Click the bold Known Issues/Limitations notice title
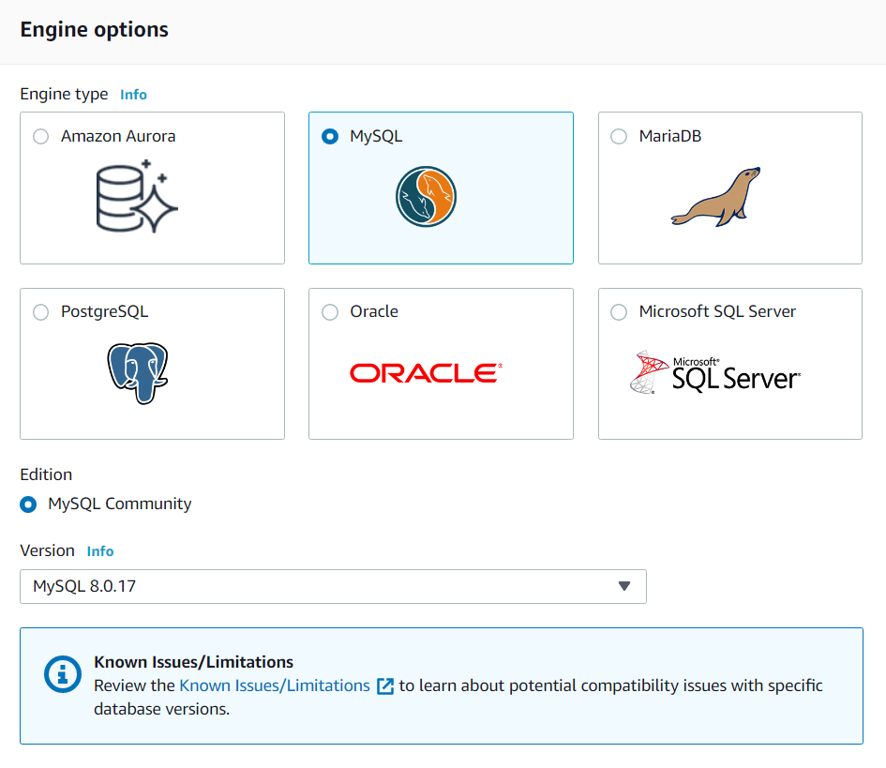Image resolution: width=886 pixels, height=768 pixels. [x=194, y=662]
